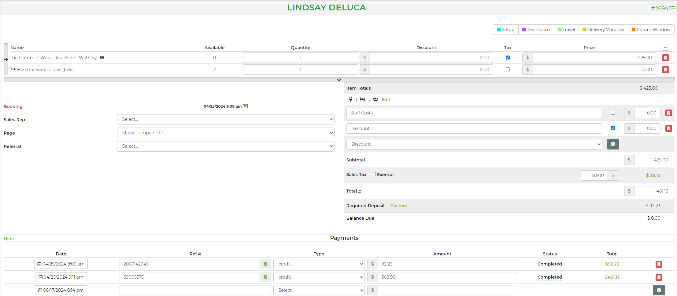Refresh the Total using the recalculate icon
Image resolution: width=677 pixels, height=296 pixels.
pyautogui.click(x=360, y=191)
